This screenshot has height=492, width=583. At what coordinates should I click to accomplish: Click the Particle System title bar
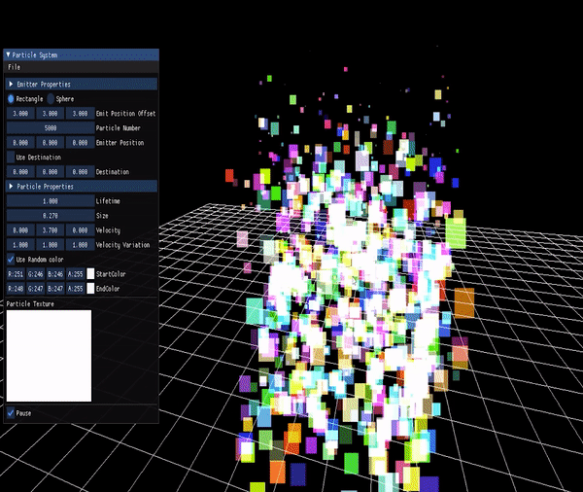[82, 54]
